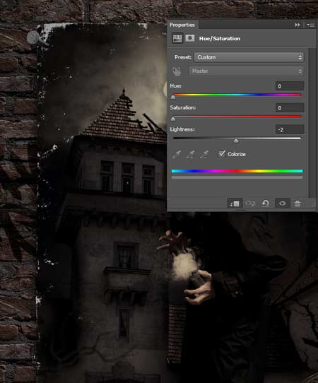
Task: Clip adjustment to layer below
Action: (235, 204)
